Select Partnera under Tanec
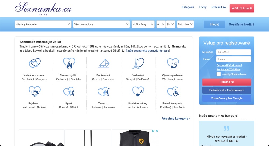The height and width of the screenshot is (146, 269). [x=96, y=107]
